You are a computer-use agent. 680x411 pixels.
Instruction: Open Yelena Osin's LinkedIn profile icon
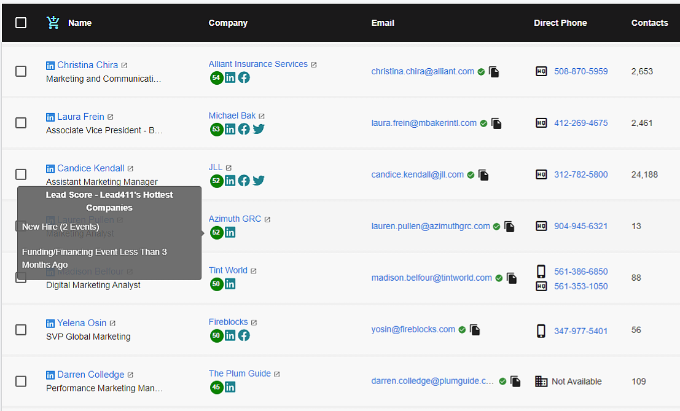click(x=50, y=323)
